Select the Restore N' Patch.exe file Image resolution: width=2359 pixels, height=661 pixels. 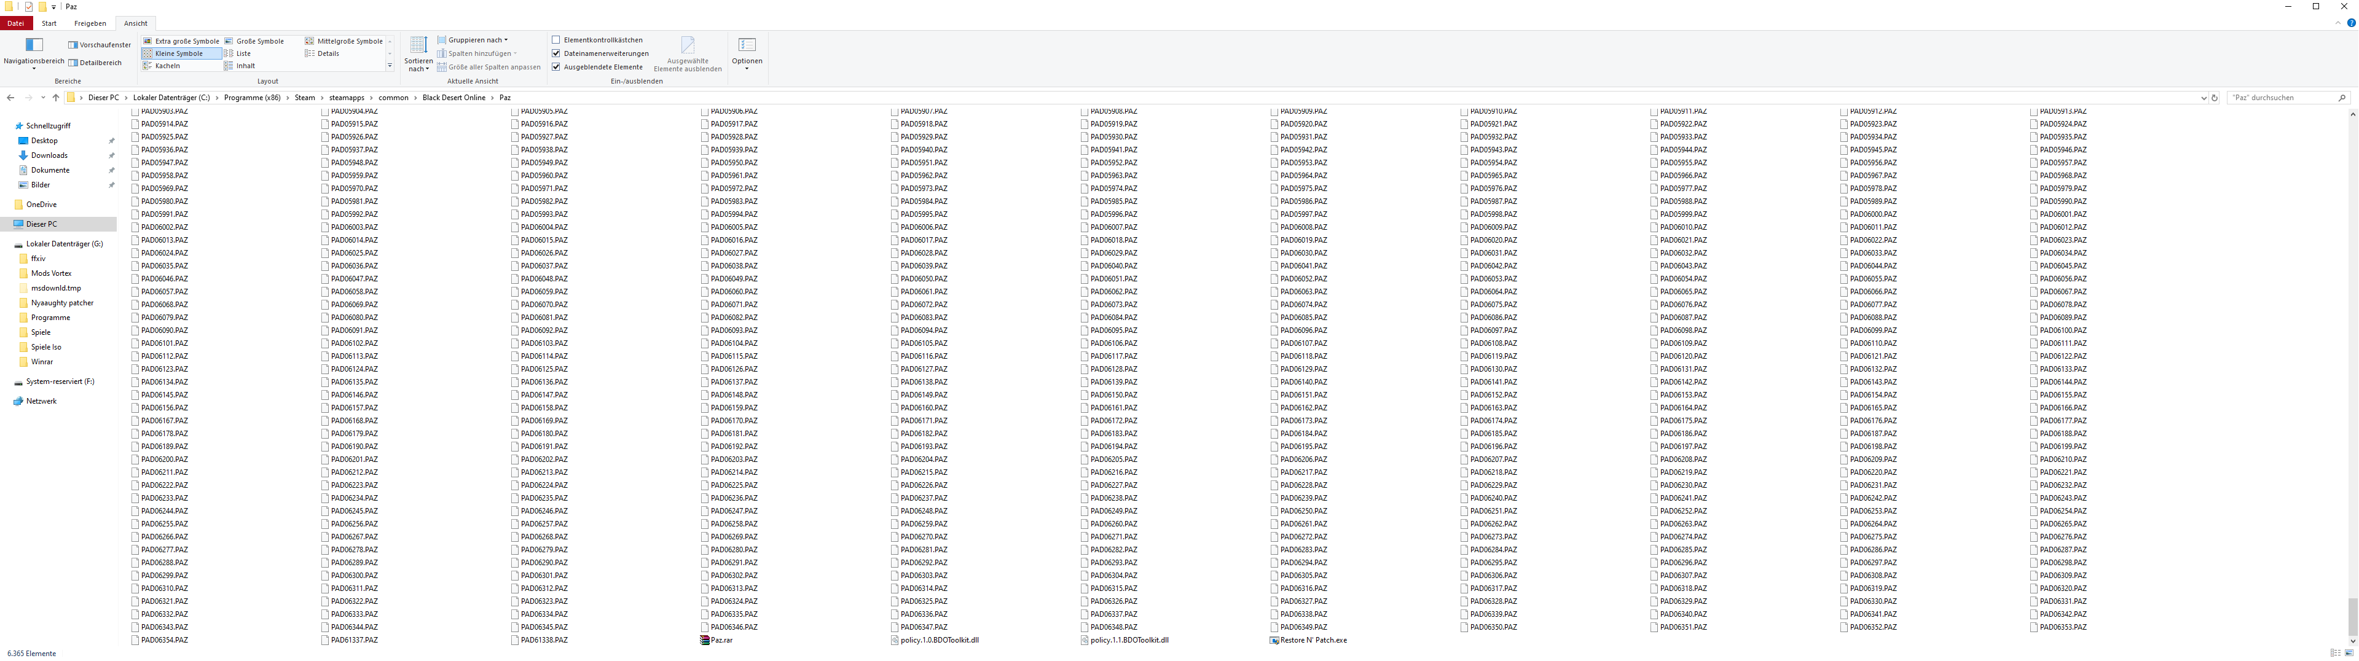[x=1313, y=640]
